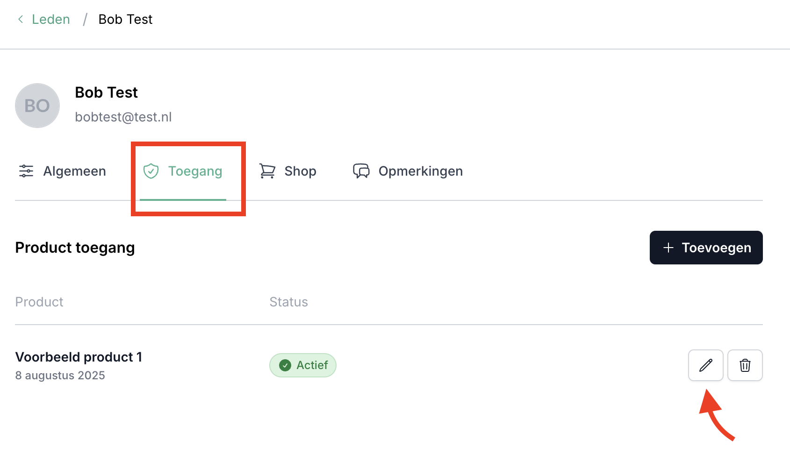Image resolution: width=790 pixels, height=469 pixels.
Task: Click the Actief status badge
Action: 303,365
